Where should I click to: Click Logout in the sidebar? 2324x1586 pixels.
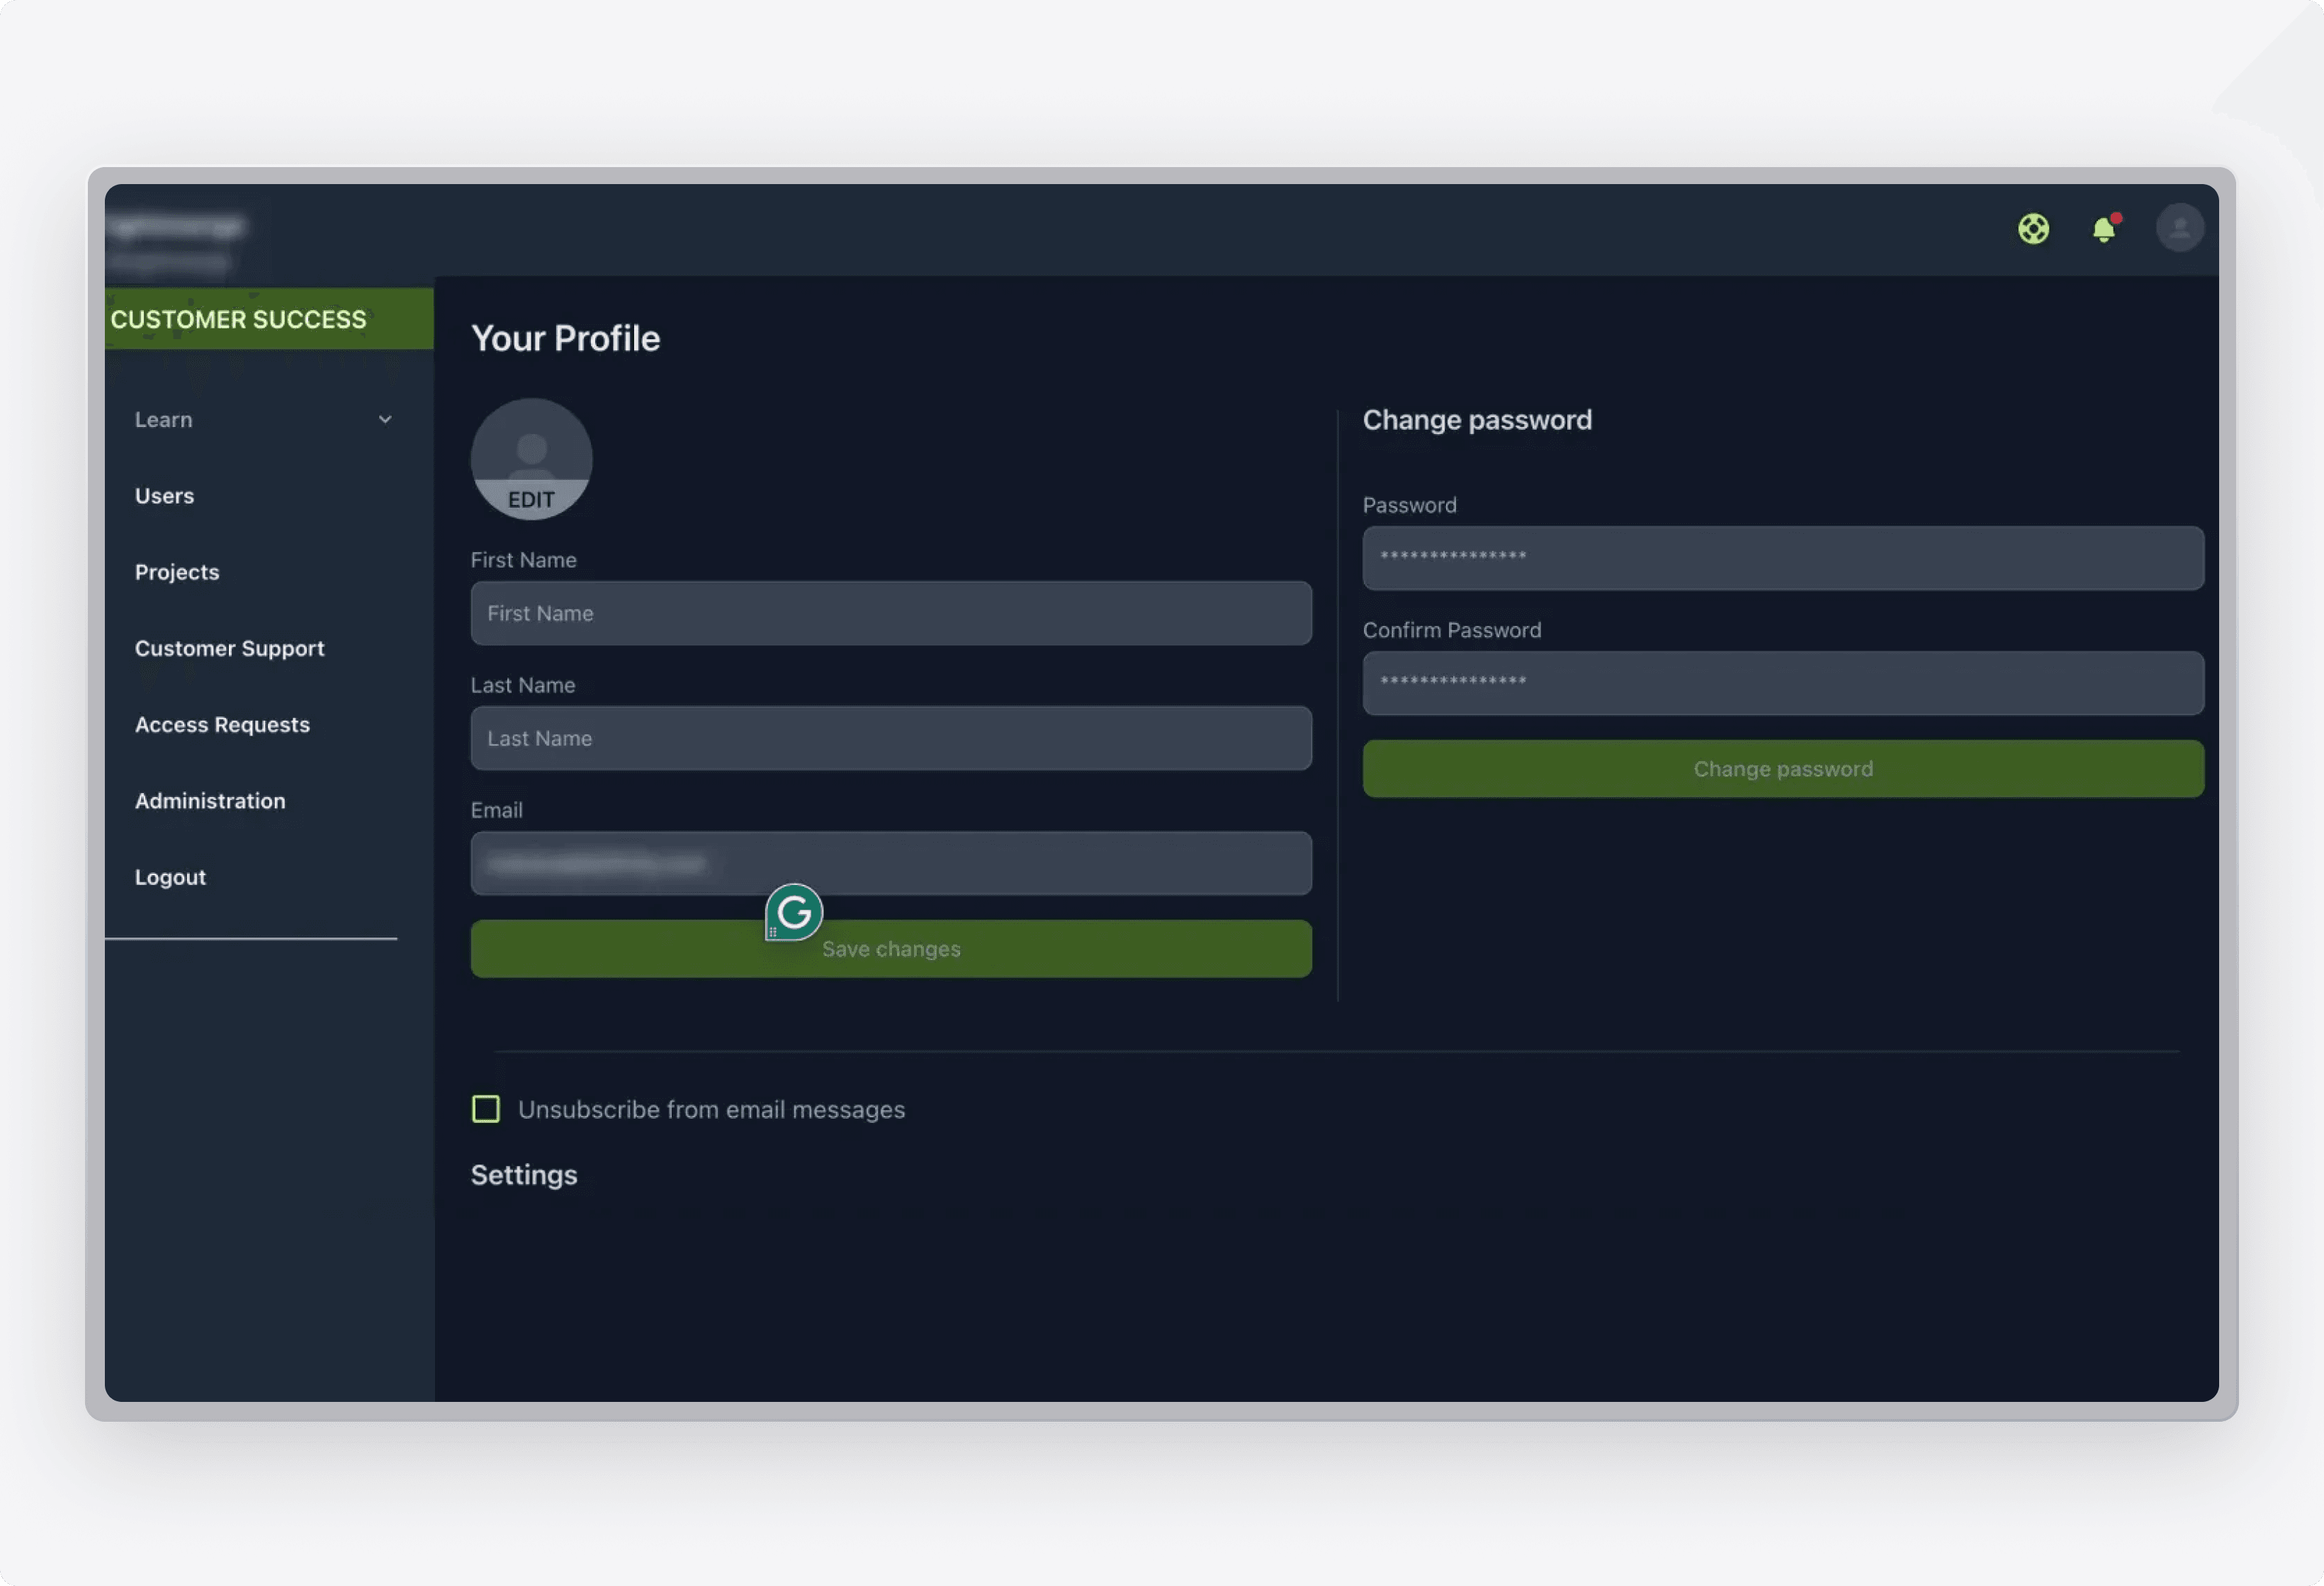(x=170, y=877)
